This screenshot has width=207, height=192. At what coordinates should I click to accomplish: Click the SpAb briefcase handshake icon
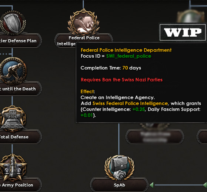[119, 168]
